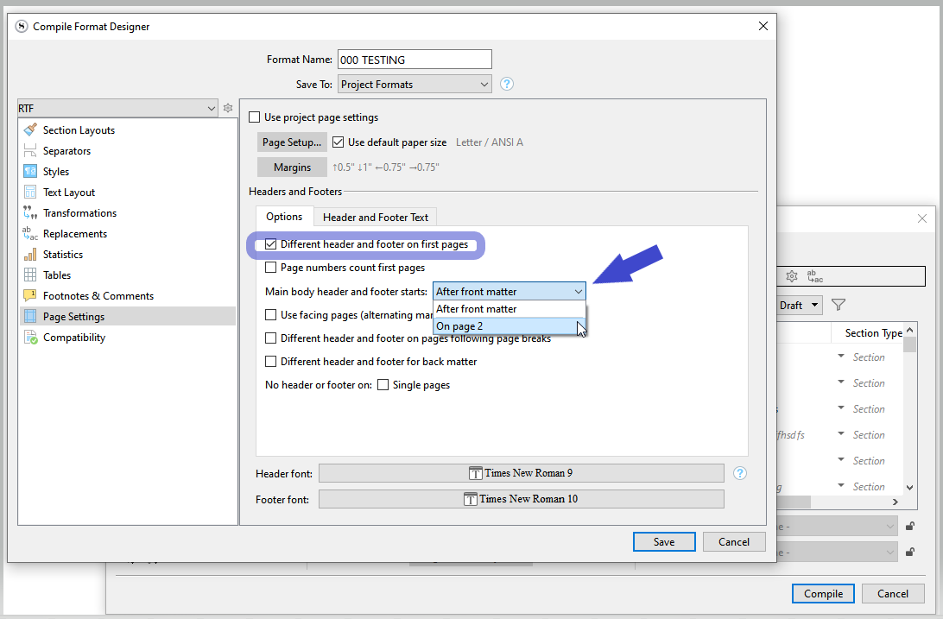Click gear icon in Compile window
Image resolution: width=943 pixels, height=619 pixels.
[x=791, y=276]
